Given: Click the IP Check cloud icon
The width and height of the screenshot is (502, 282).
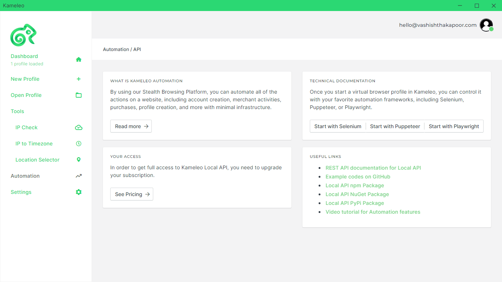Looking at the screenshot, I should point(79,127).
